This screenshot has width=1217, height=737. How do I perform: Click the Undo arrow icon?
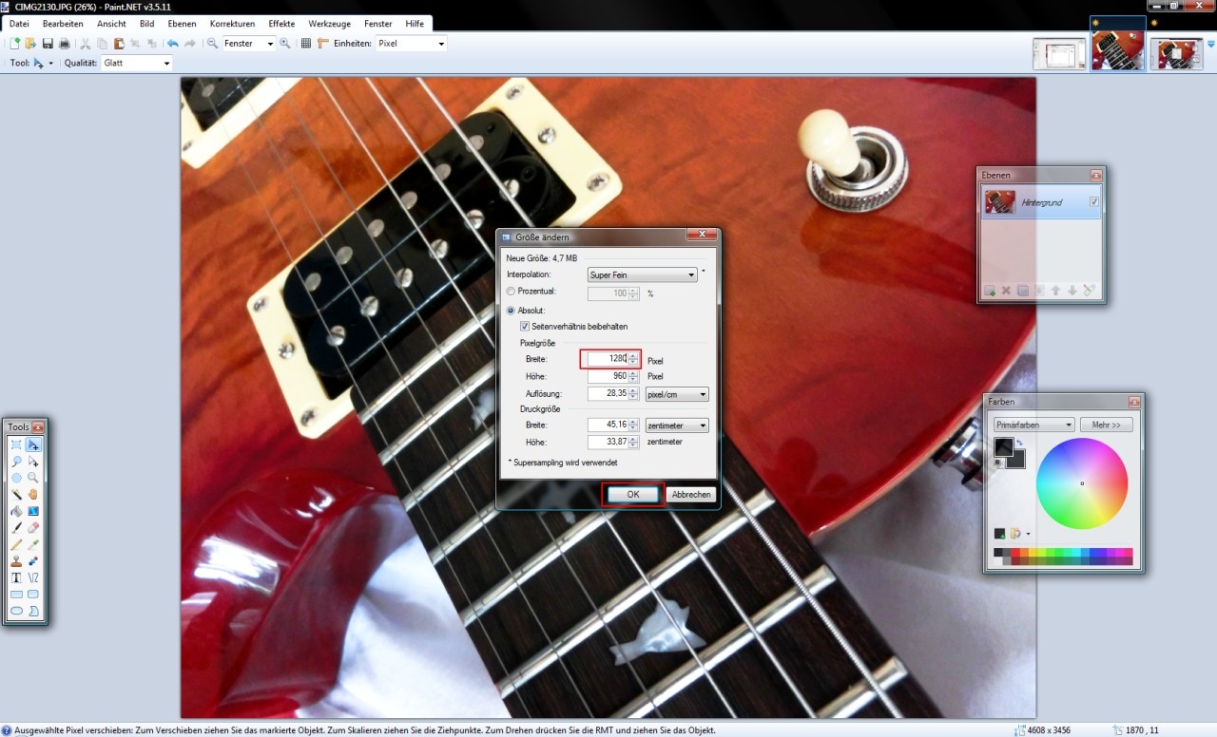click(x=172, y=44)
